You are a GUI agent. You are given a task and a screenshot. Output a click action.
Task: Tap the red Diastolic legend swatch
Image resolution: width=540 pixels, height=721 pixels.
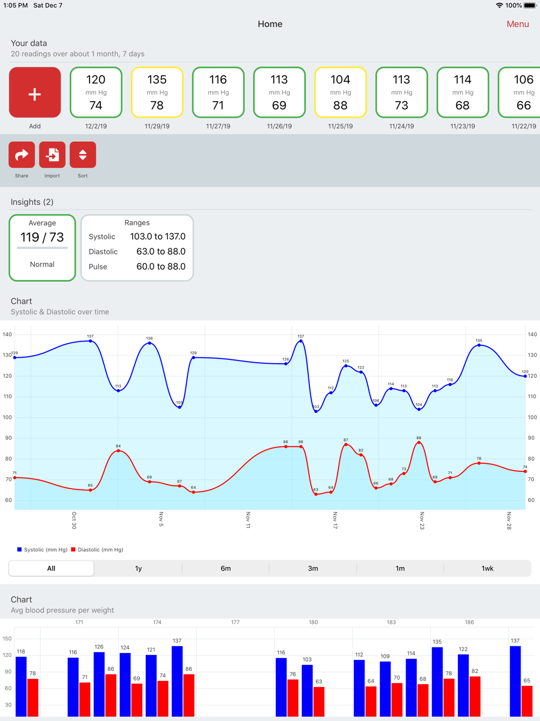73,550
